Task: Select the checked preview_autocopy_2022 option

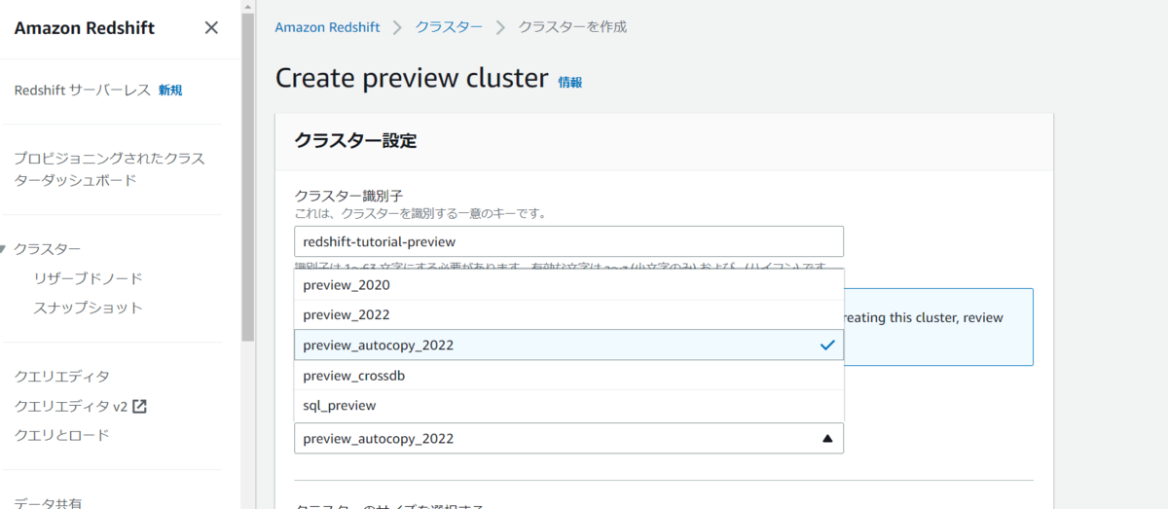Action: tap(568, 345)
